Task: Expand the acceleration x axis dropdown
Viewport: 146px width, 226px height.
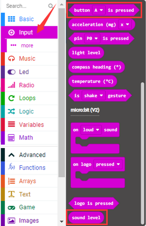Action: pyautogui.click(x=125, y=25)
